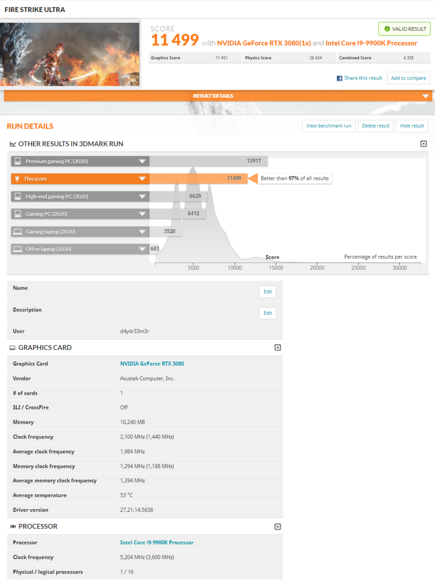This screenshot has height=580, width=435.
Task: Open the High-end gaming PC (2020) dropdown arrow
Action: coord(142,197)
